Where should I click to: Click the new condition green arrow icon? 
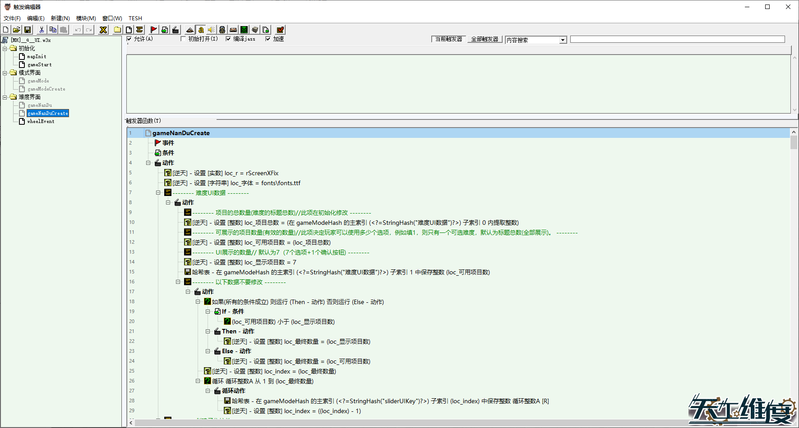coord(165,30)
